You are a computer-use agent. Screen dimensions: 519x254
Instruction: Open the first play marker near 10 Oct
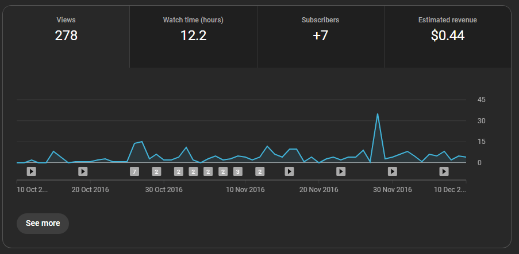[x=32, y=171]
